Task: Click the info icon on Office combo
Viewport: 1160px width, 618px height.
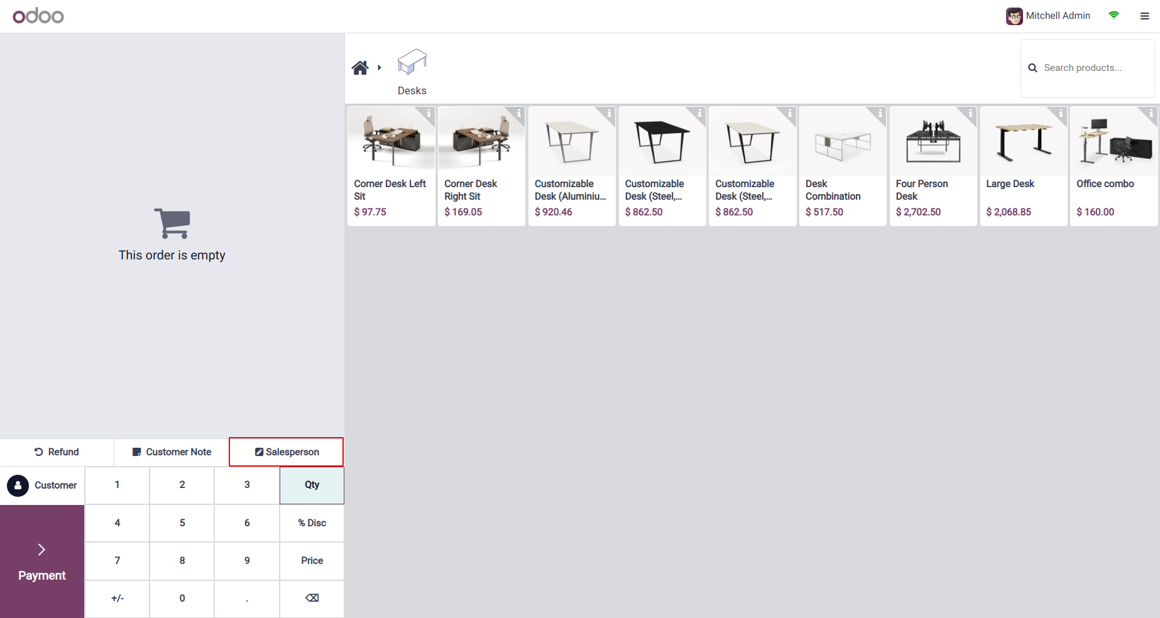Action: coord(1151,114)
